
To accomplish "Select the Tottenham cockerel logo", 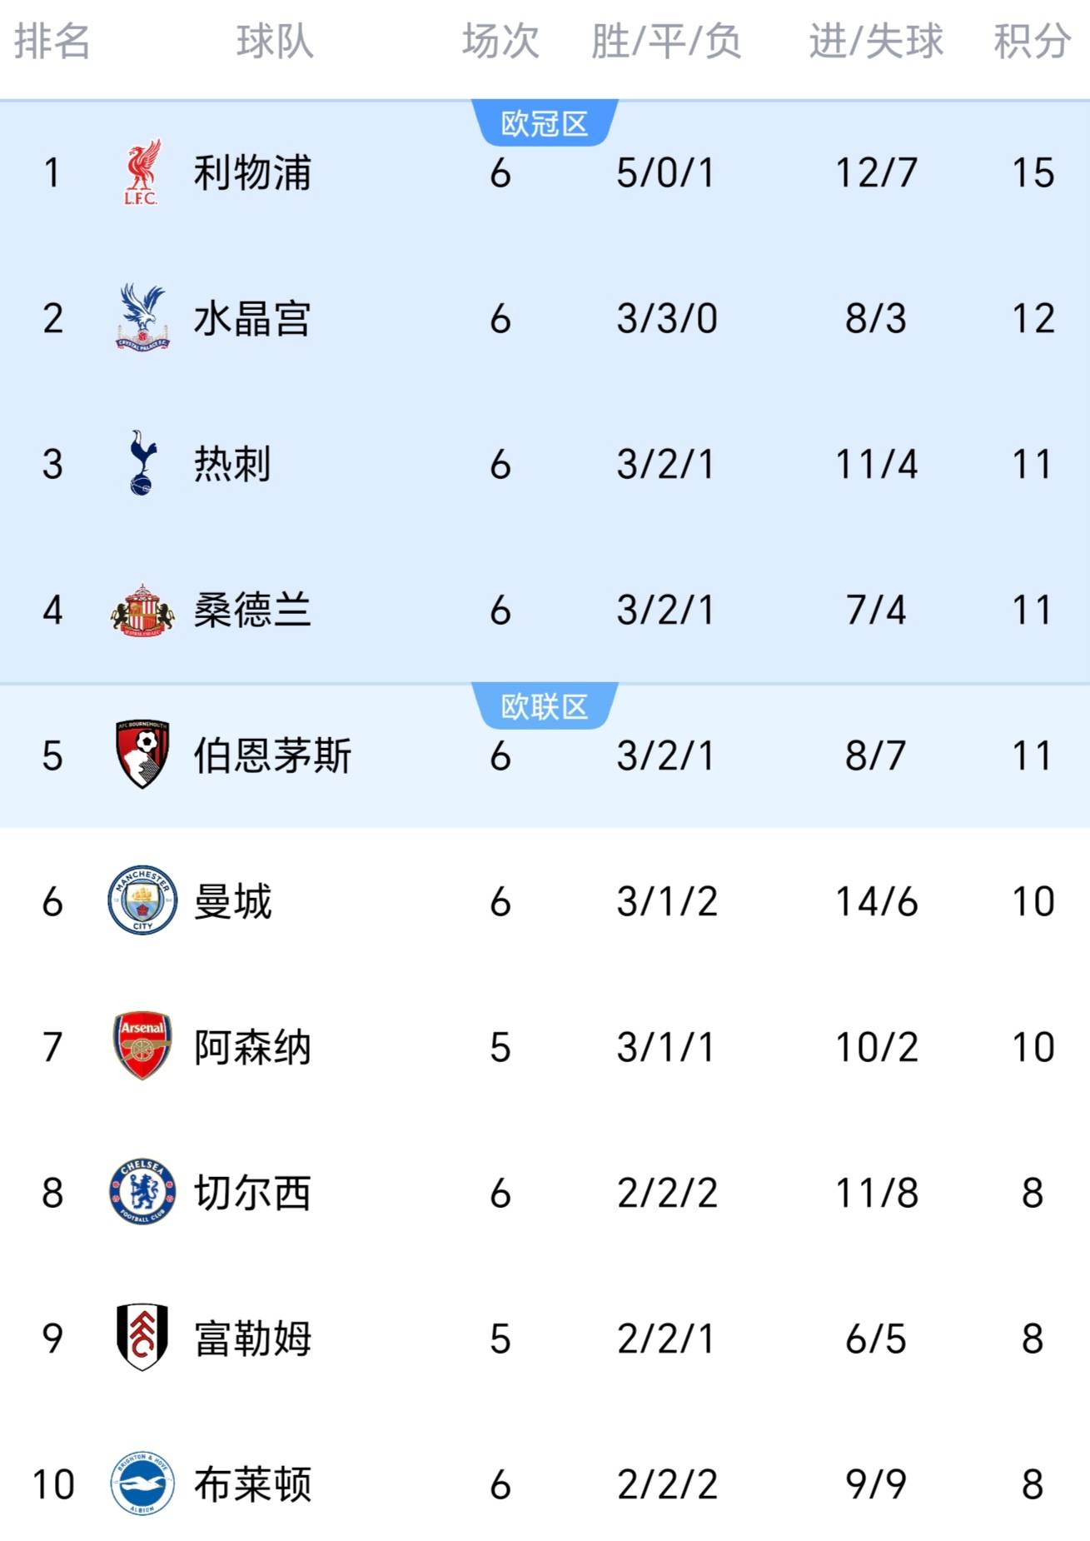I will [142, 463].
